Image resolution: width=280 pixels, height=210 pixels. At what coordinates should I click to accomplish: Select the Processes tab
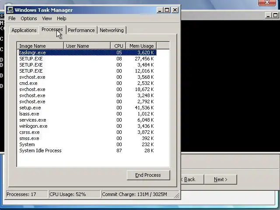pos(52,29)
